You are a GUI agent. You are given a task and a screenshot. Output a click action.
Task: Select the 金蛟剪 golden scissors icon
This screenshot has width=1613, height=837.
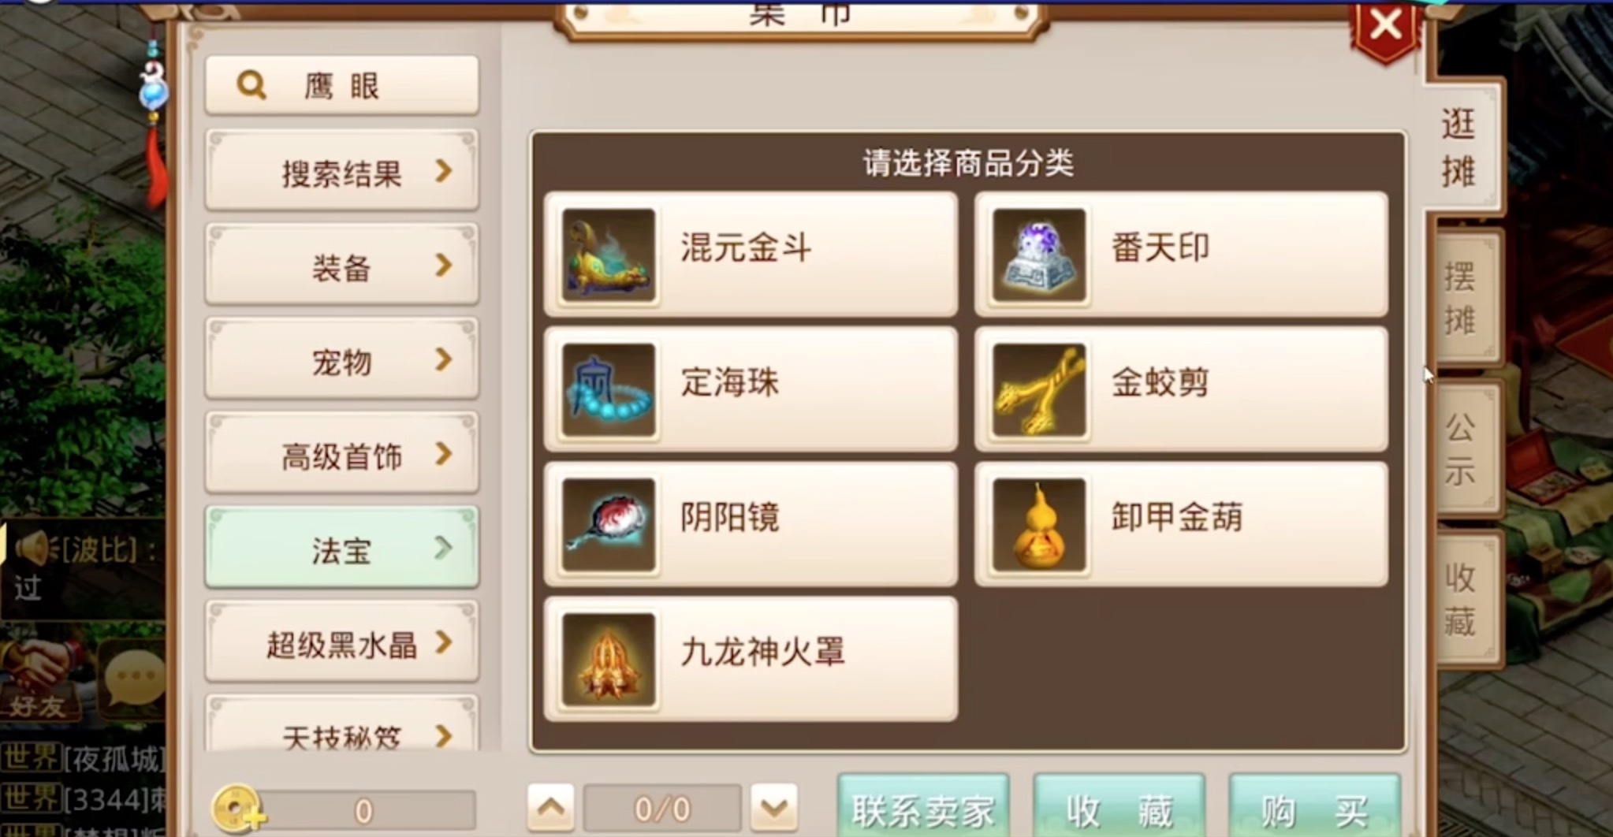[1039, 389]
